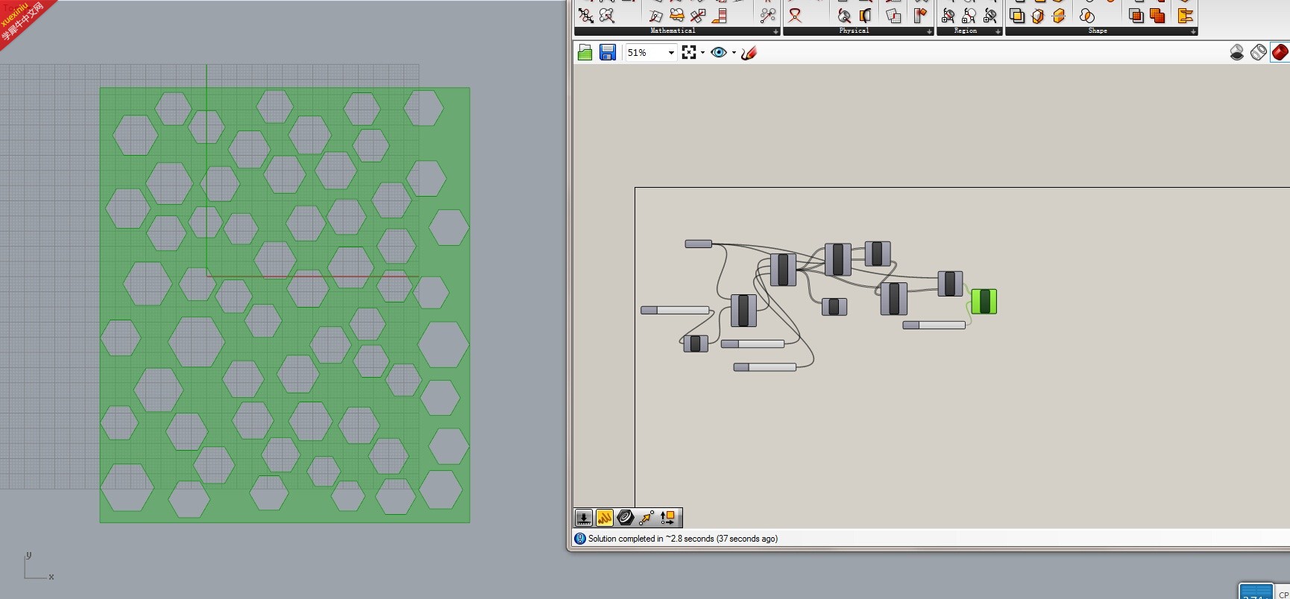
Task: Click the Region panel label
Action: tap(965, 31)
